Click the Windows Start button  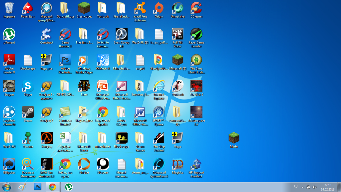point(7,187)
